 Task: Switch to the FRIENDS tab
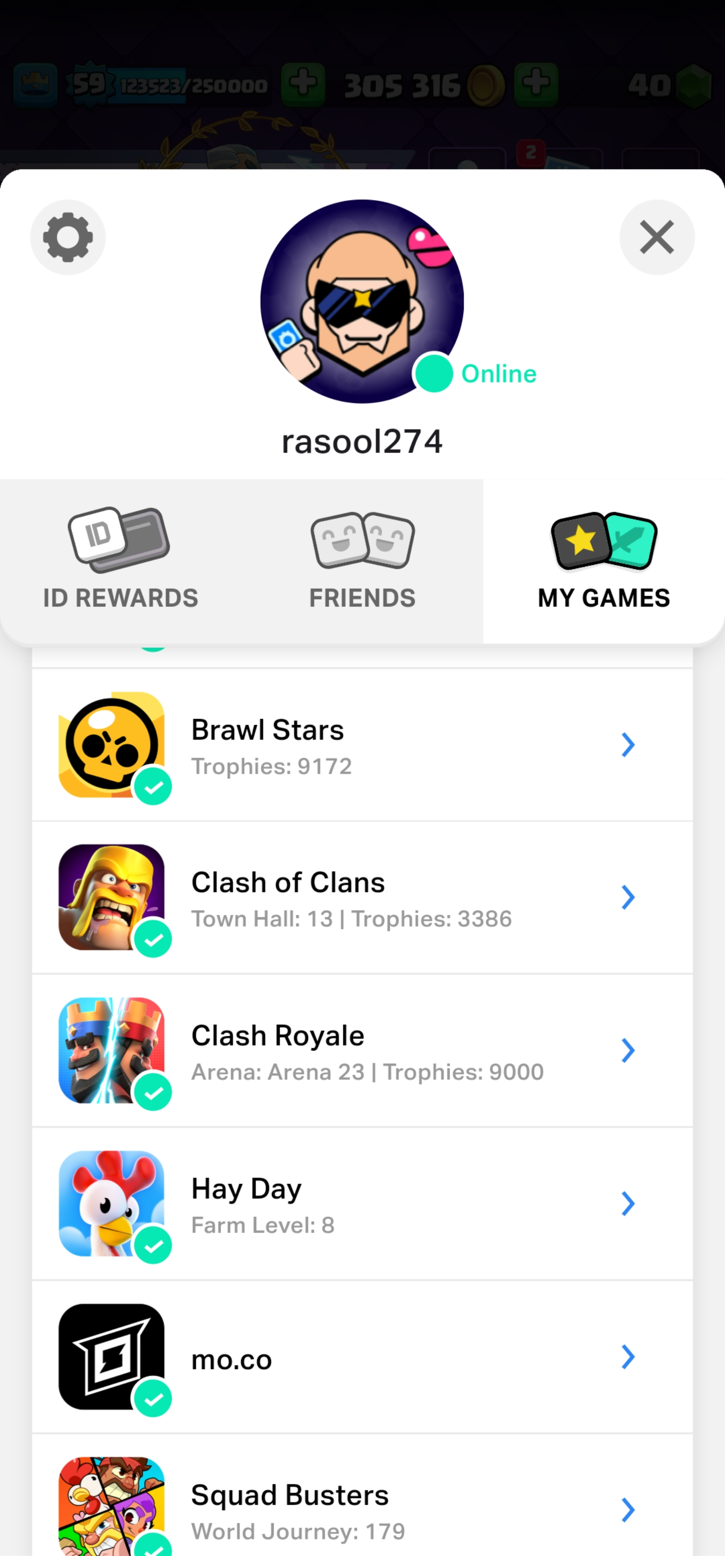pyautogui.click(x=362, y=561)
